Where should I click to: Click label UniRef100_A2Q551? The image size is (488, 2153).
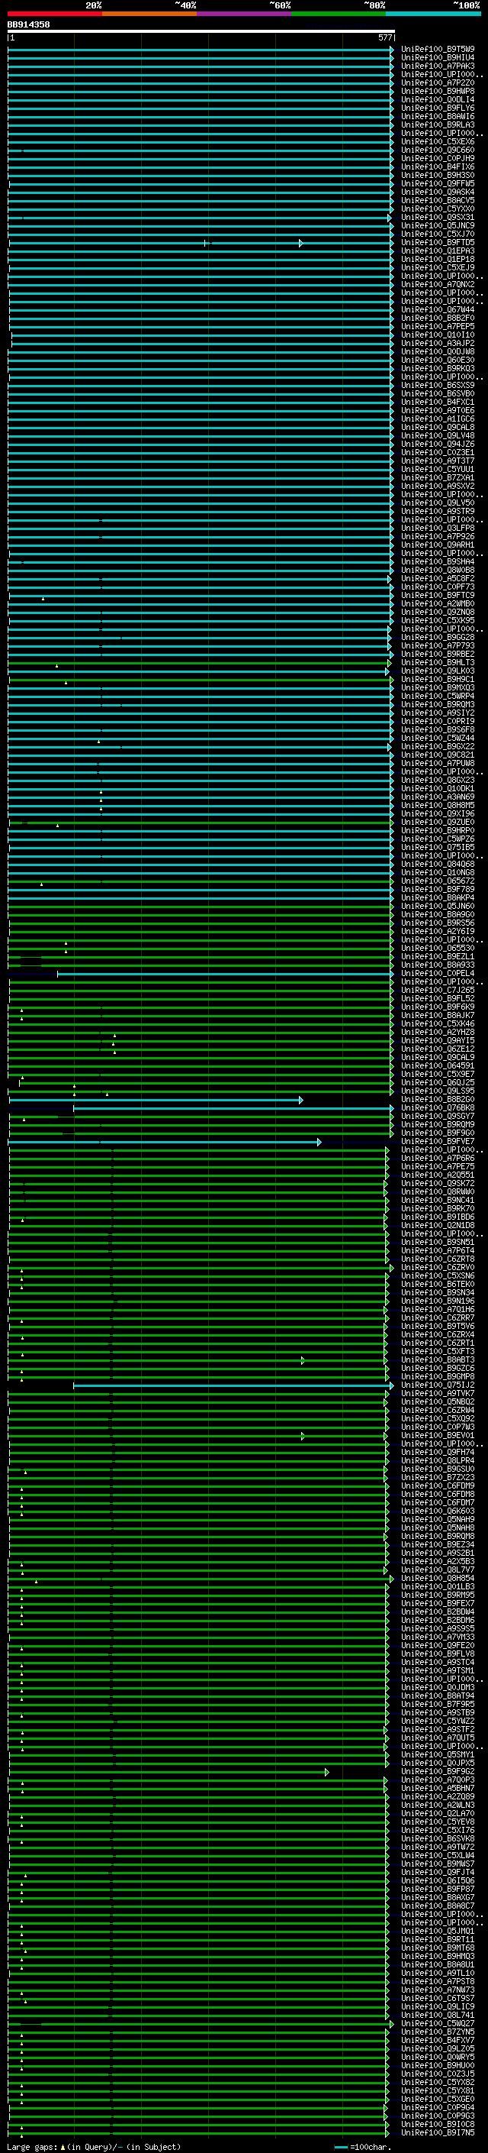click(438, 1175)
